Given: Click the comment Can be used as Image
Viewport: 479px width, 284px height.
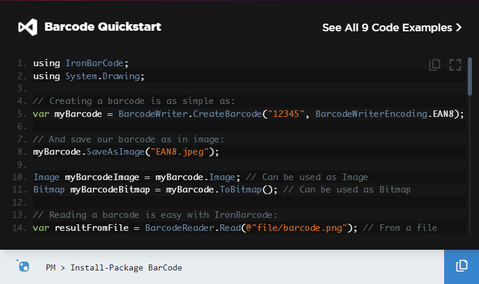Looking at the screenshot, I should (x=307, y=177).
